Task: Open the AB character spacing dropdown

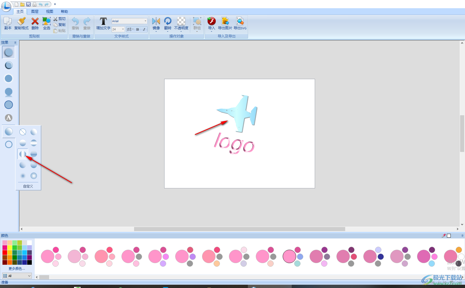Action: click(x=130, y=29)
